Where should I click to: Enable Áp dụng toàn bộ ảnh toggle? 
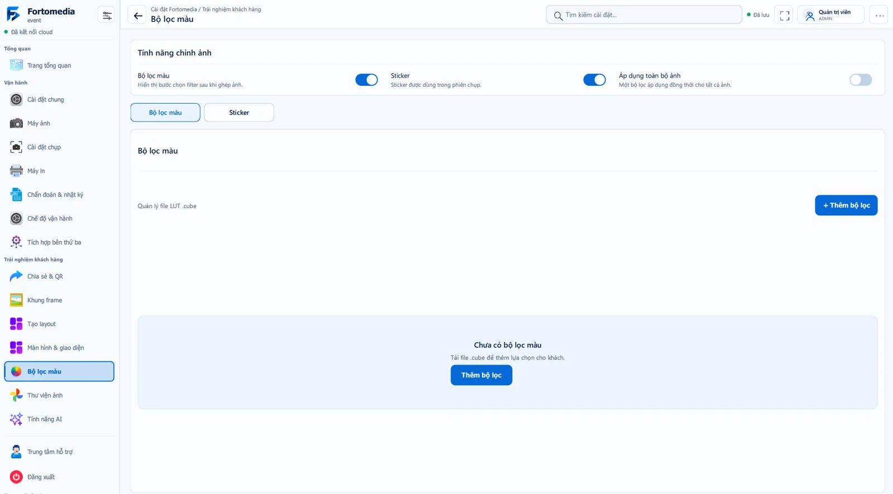pyautogui.click(x=861, y=80)
